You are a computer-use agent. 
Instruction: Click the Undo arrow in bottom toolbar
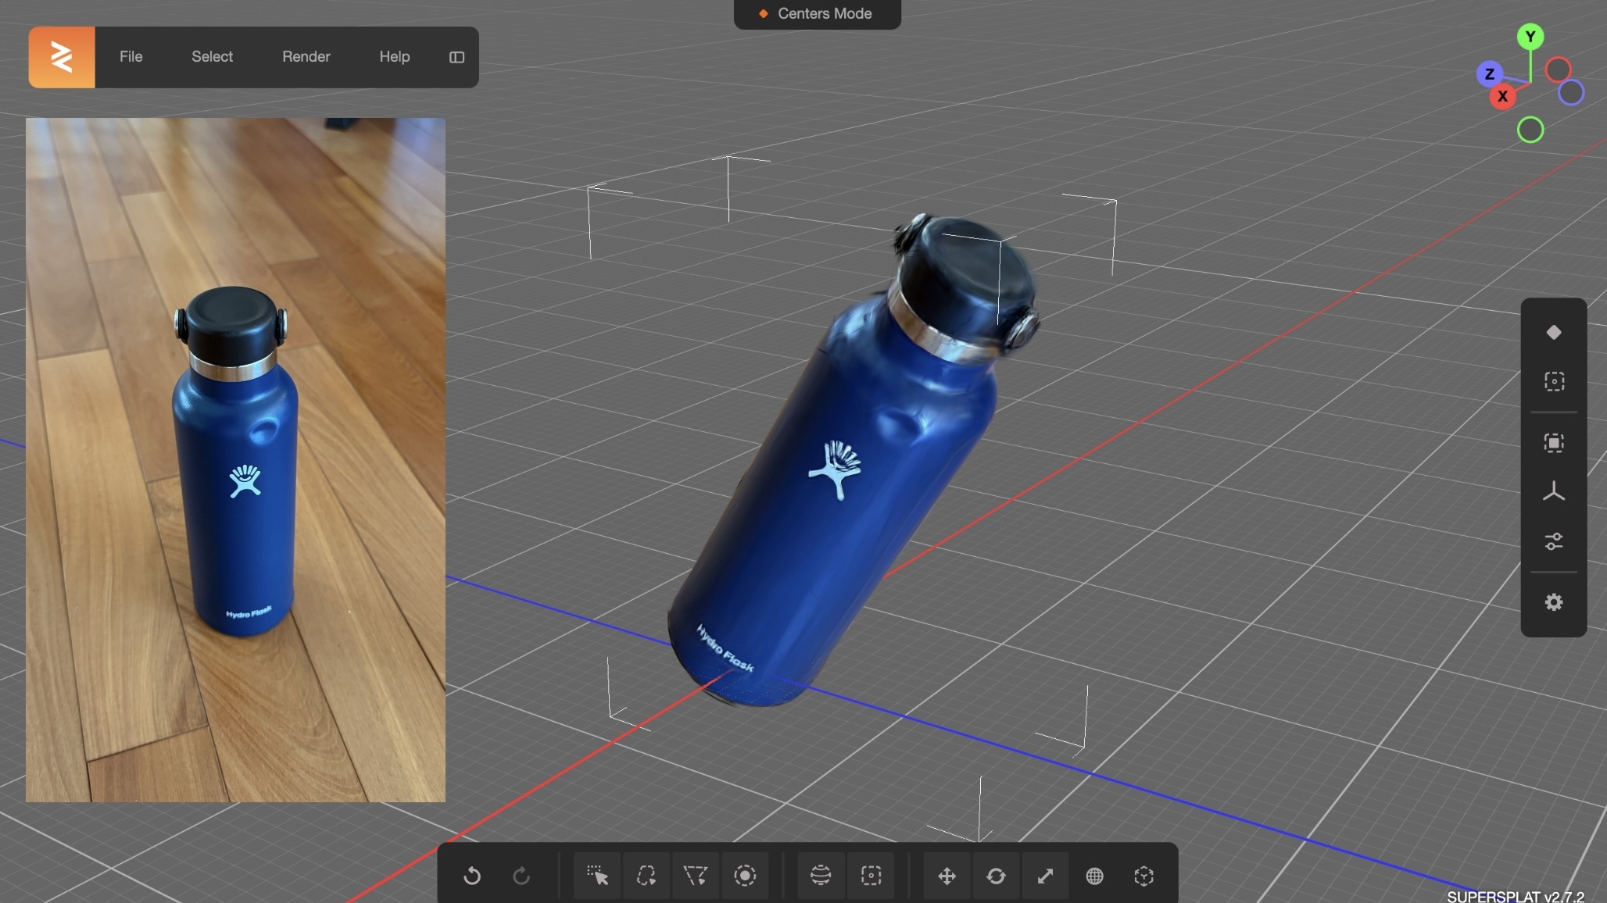[x=471, y=876]
